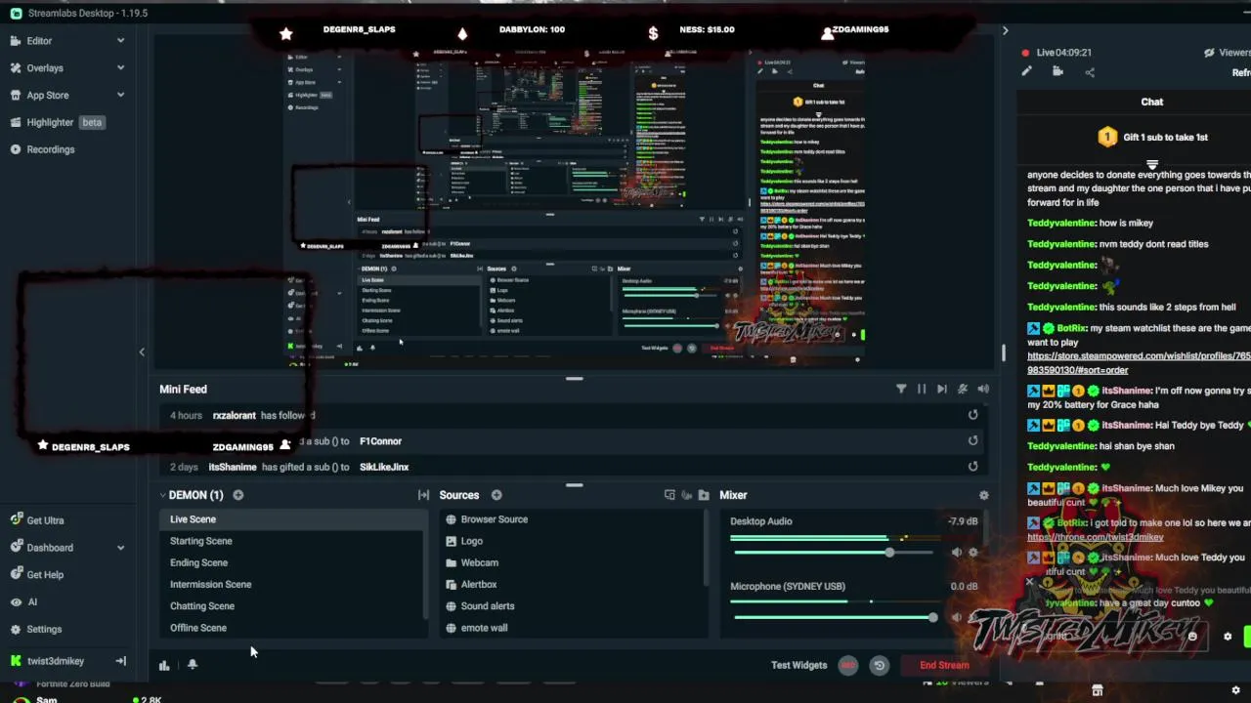Add a source folder icon
Image resolution: width=1251 pixels, height=703 pixels.
[704, 495]
